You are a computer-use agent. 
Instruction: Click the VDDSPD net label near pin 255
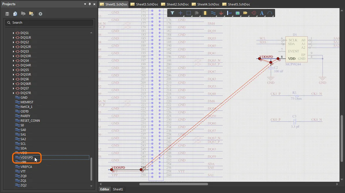[118, 168]
